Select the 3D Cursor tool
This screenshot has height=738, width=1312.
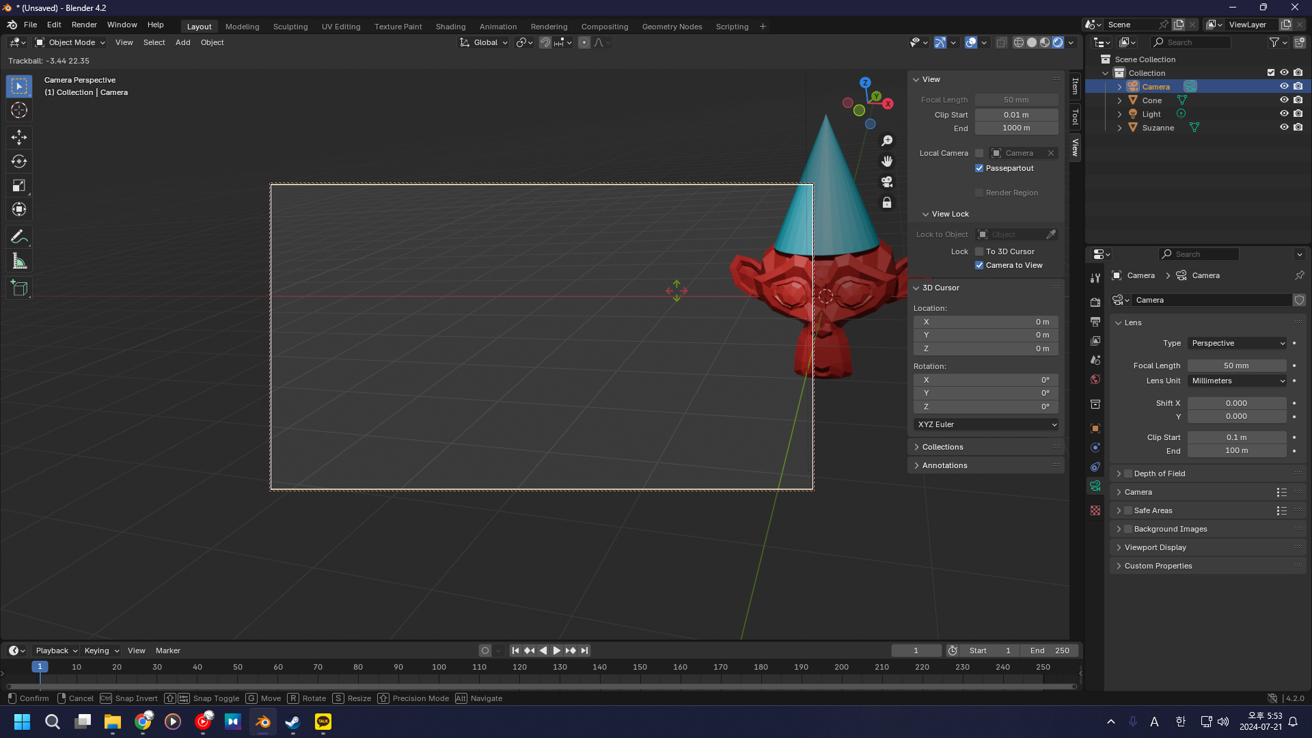(19, 110)
